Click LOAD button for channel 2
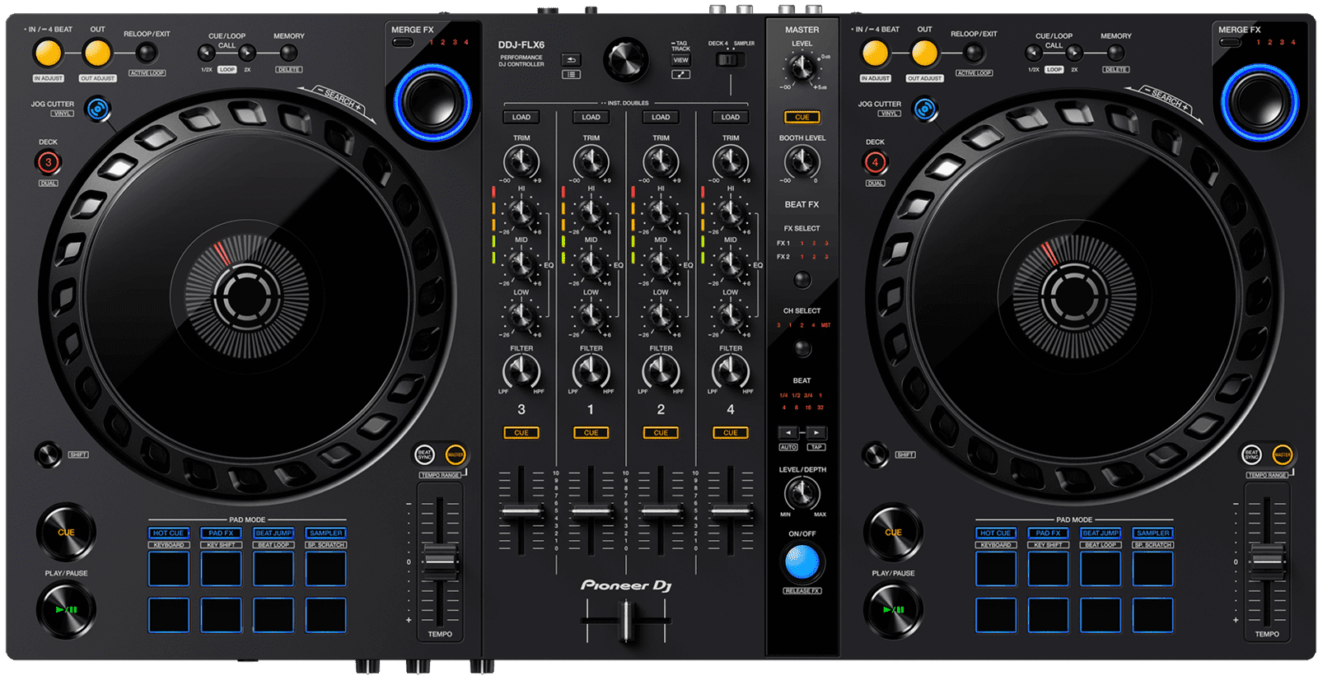The image size is (1318, 685). click(x=661, y=117)
